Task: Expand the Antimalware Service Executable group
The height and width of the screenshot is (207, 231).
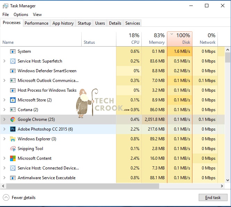Action: [x=5, y=178]
